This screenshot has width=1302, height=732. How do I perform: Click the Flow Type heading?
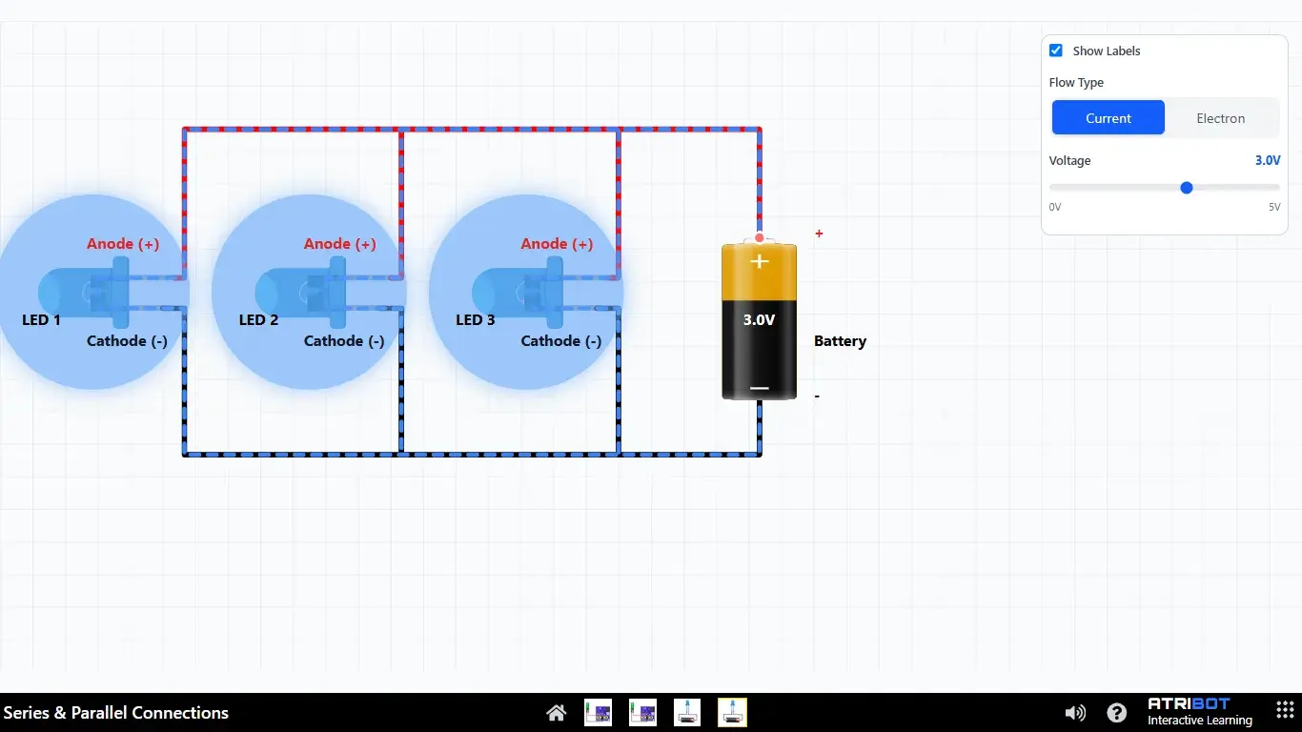coord(1076,83)
